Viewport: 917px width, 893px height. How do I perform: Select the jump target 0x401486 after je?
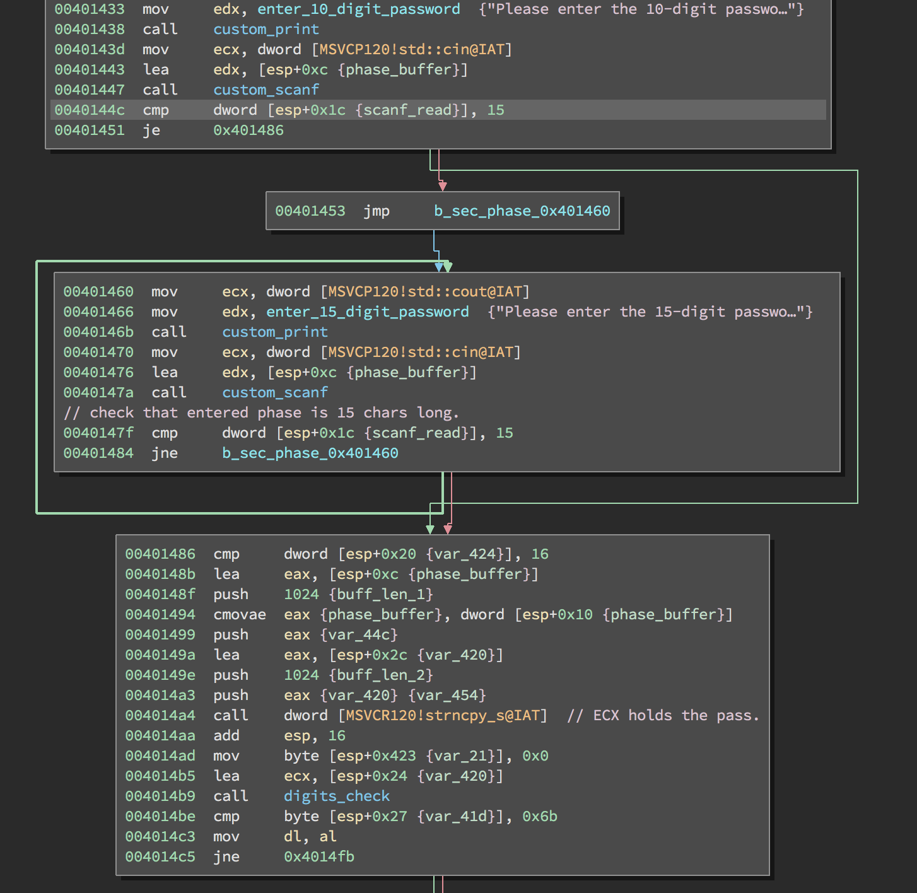tap(248, 130)
